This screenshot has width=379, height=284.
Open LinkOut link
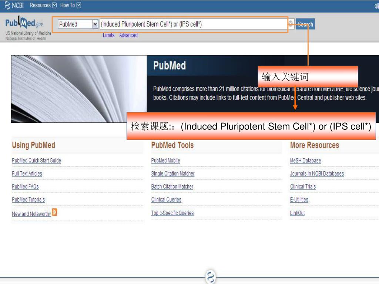click(297, 213)
